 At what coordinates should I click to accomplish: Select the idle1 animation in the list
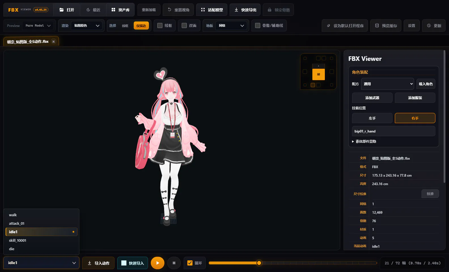click(41, 232)
